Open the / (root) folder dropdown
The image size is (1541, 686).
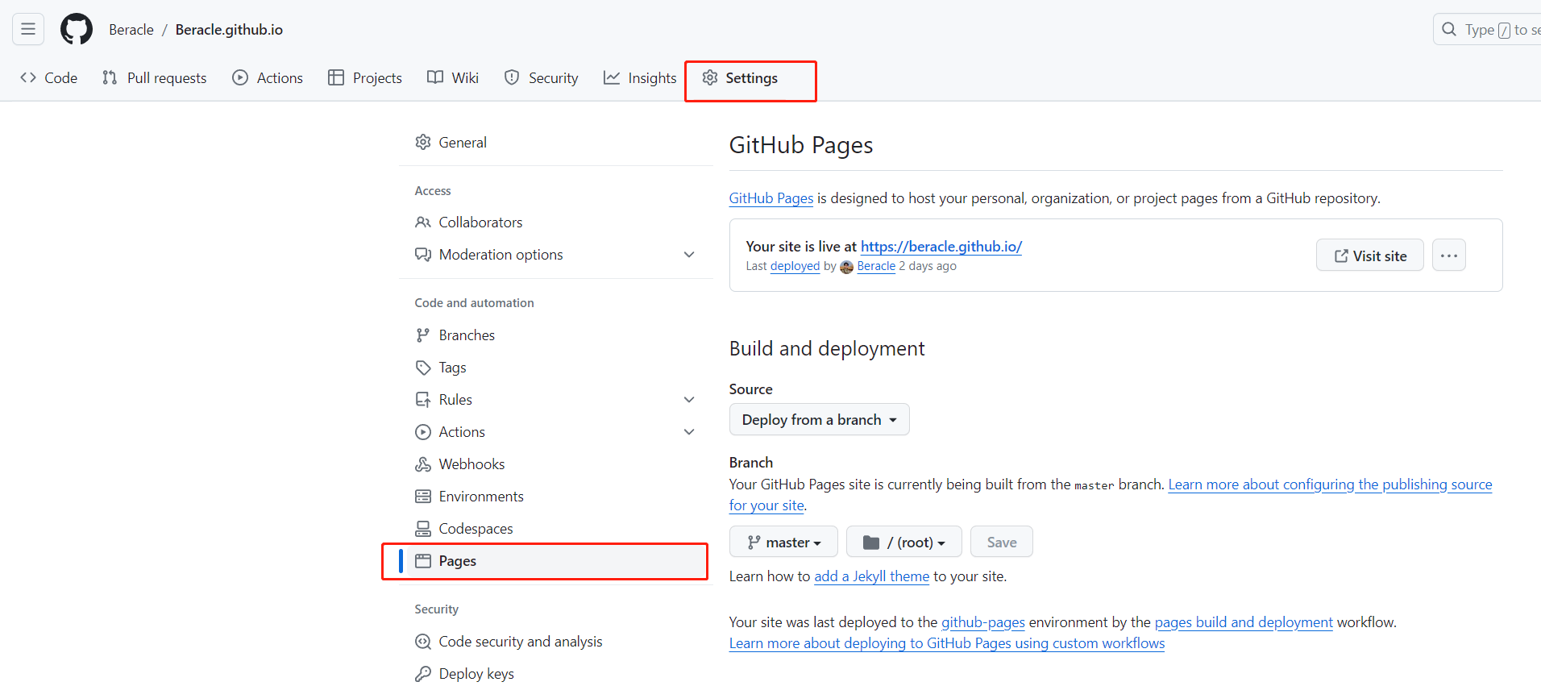click(904, 543)
